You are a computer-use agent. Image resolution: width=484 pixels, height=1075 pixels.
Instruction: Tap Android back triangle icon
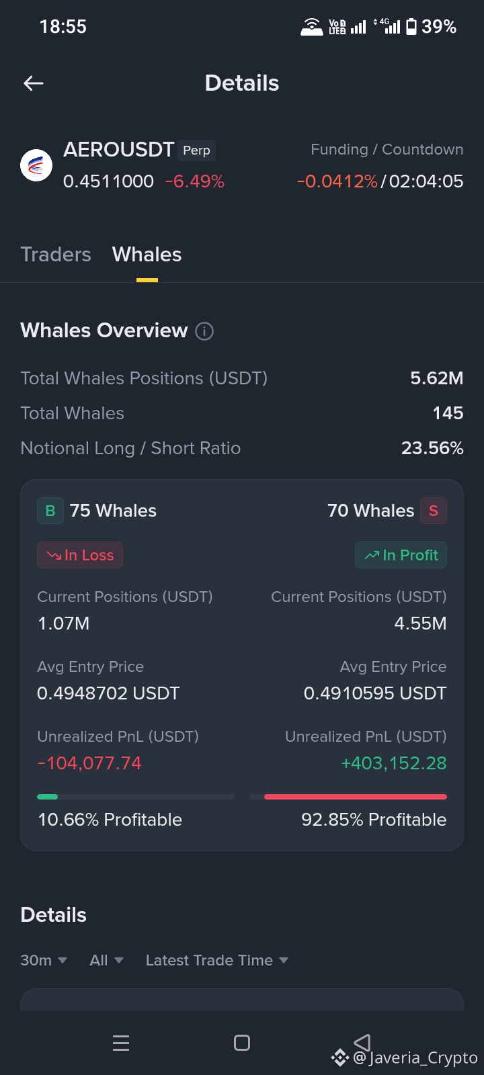362,1043
